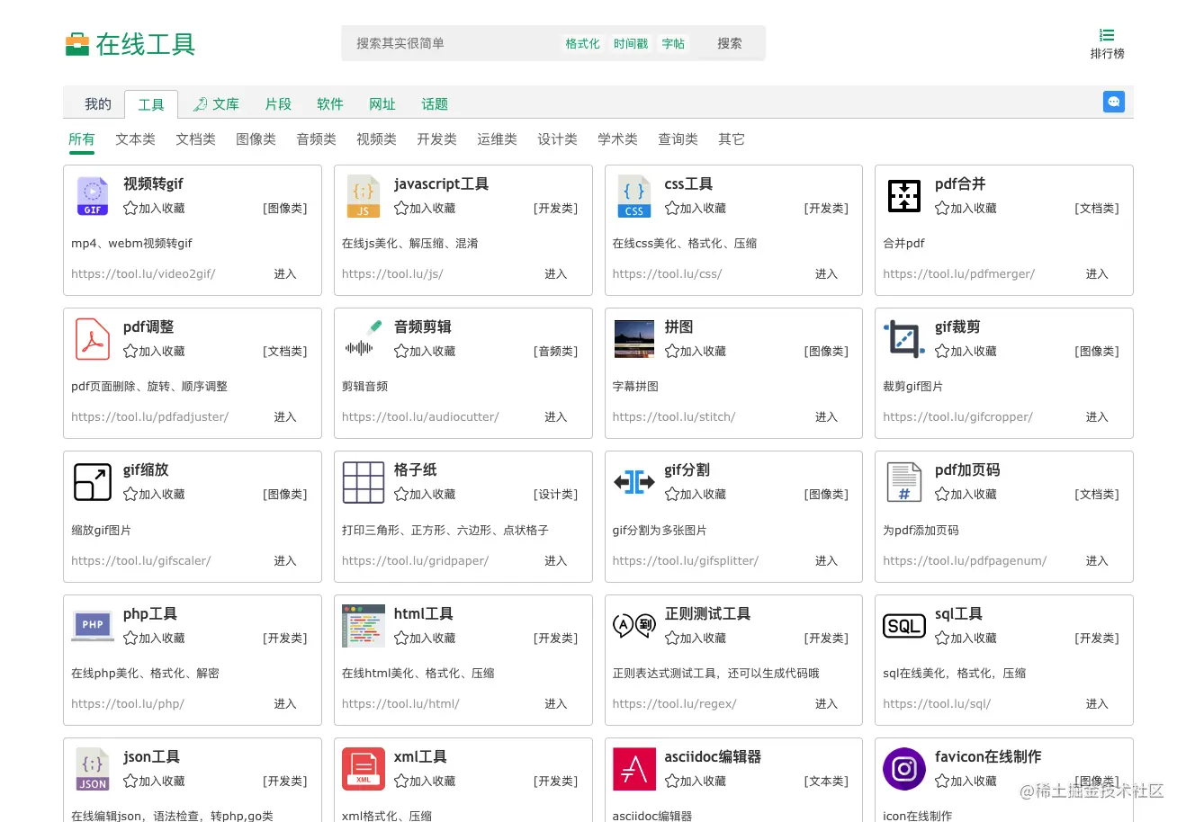The image size is (1186, 822).
Task: Star css工具 with 加入收藏
Action: (x=696, y=209)
